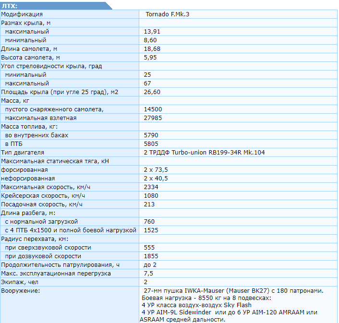Select empty weight value 14500
The height and width of the screenshot is (323, 339).
pyautogui.click(x=153, y=109)
